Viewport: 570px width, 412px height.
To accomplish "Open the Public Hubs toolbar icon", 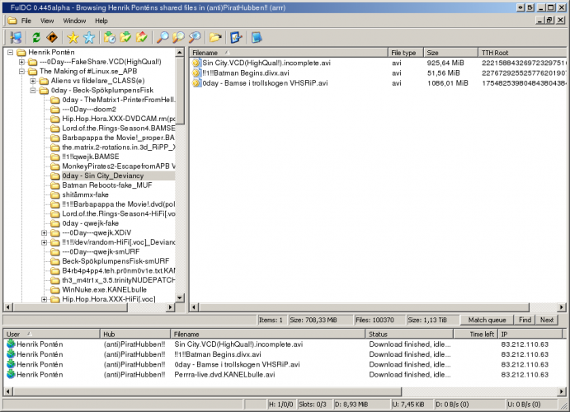I will [16, 38].
